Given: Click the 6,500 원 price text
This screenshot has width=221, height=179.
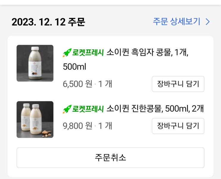Looking at the screenshot, I should point(77,84).
